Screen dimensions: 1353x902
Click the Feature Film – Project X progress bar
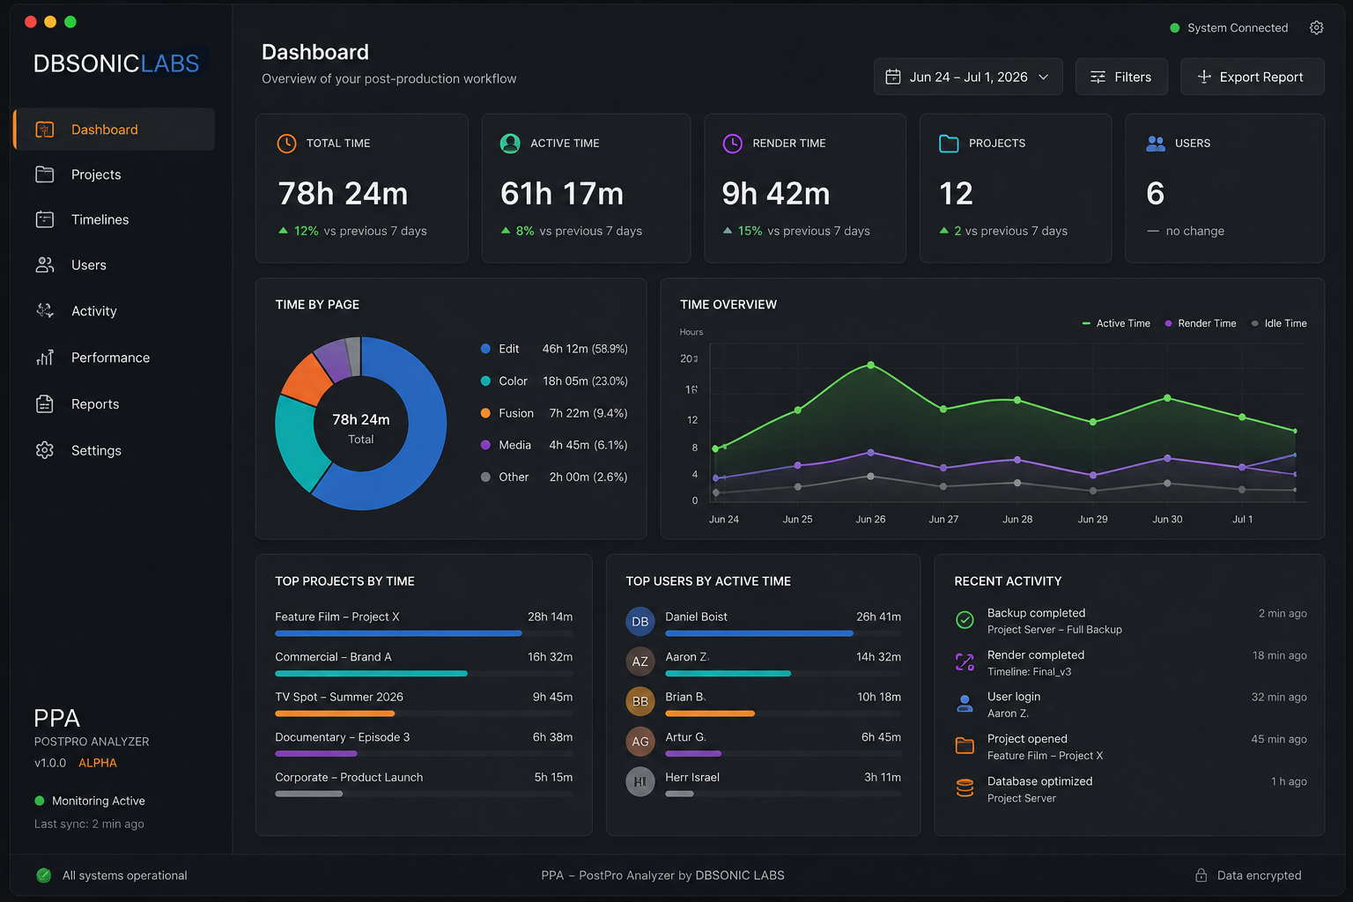[424, 633]
